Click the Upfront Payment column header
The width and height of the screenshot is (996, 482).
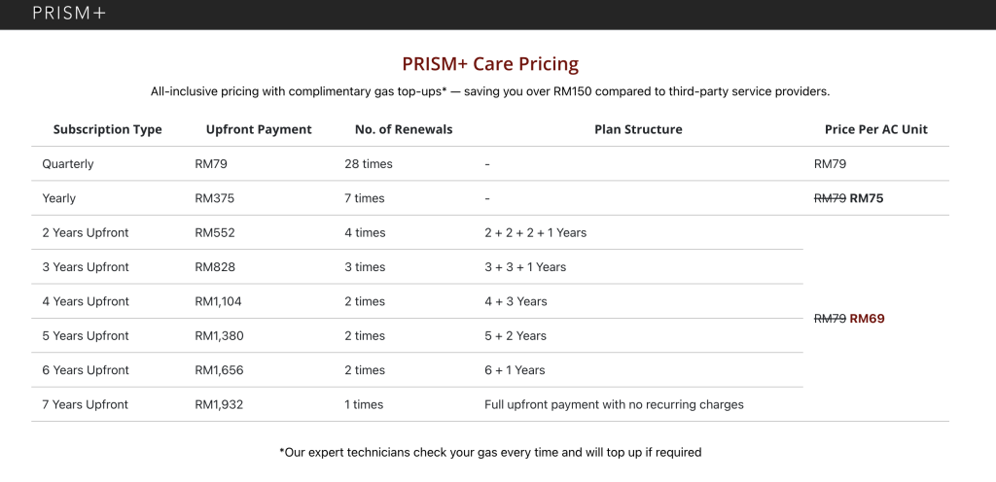point(259,129)
